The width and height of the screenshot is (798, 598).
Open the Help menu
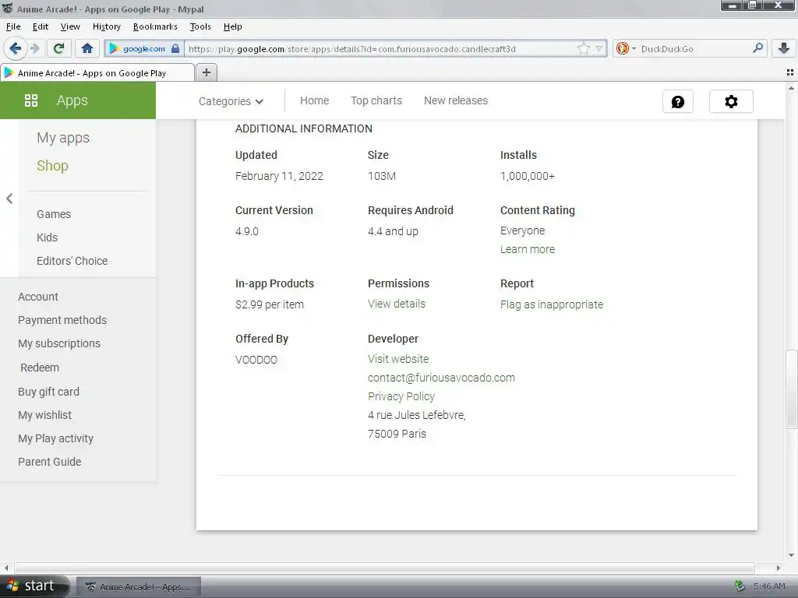pyautogui.click(x=232, y=26)
